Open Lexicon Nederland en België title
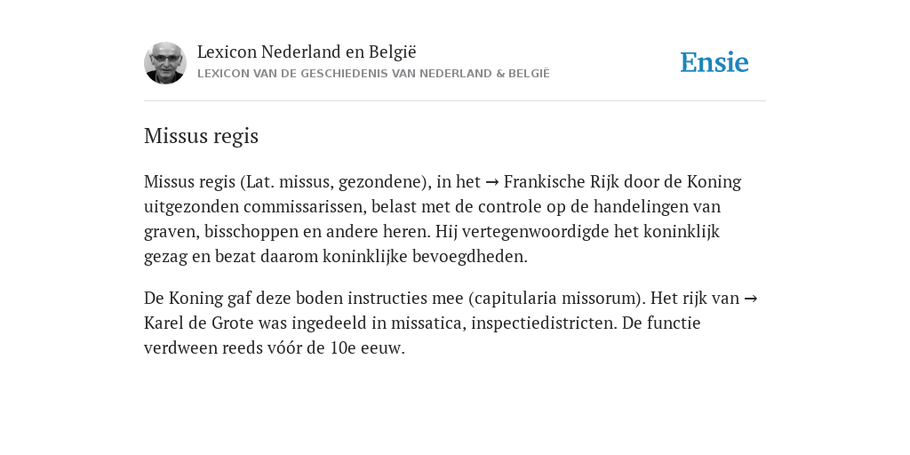 point(307,52)
